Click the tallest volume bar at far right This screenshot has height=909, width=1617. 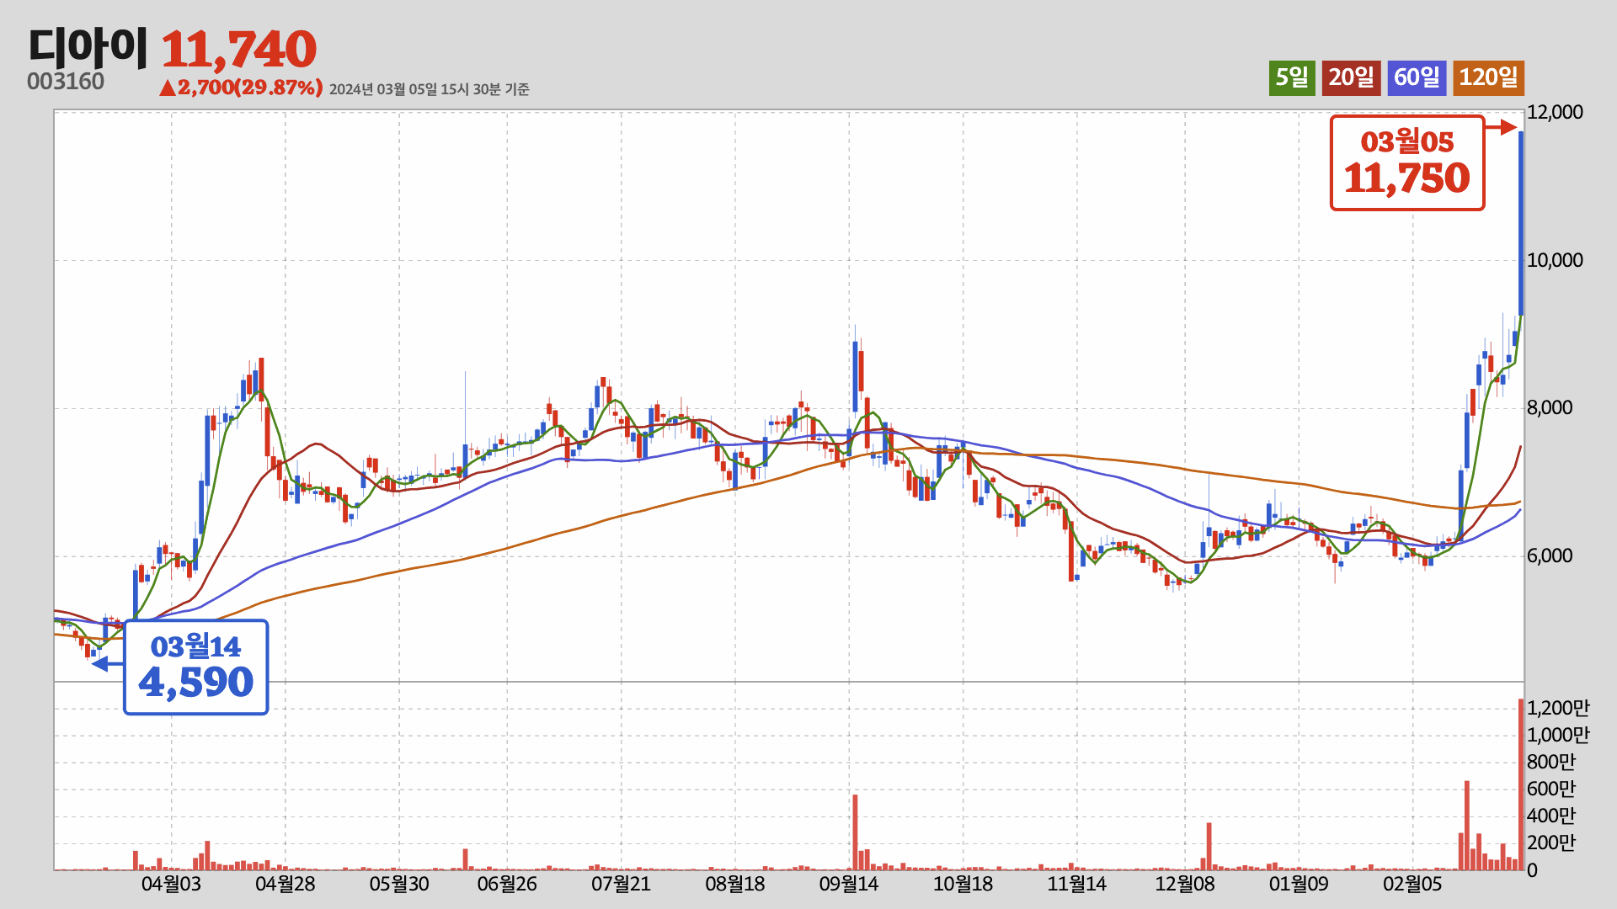pos(1521,784)
